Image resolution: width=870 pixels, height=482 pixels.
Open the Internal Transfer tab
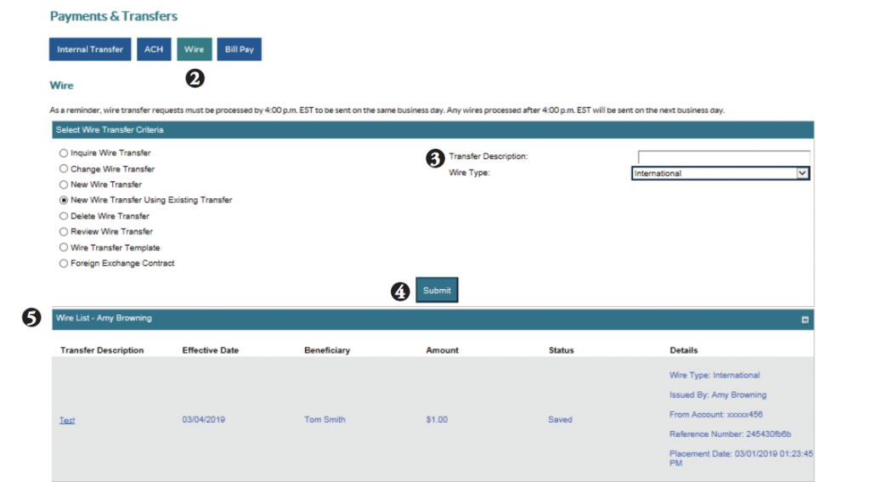[x=90, y=49]
